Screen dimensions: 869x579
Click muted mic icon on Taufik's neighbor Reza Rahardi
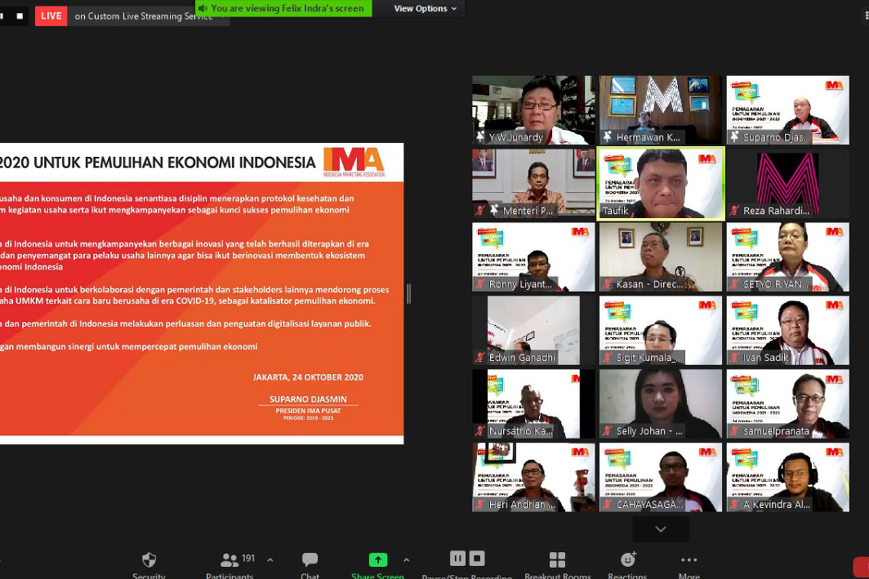[734, 210]
